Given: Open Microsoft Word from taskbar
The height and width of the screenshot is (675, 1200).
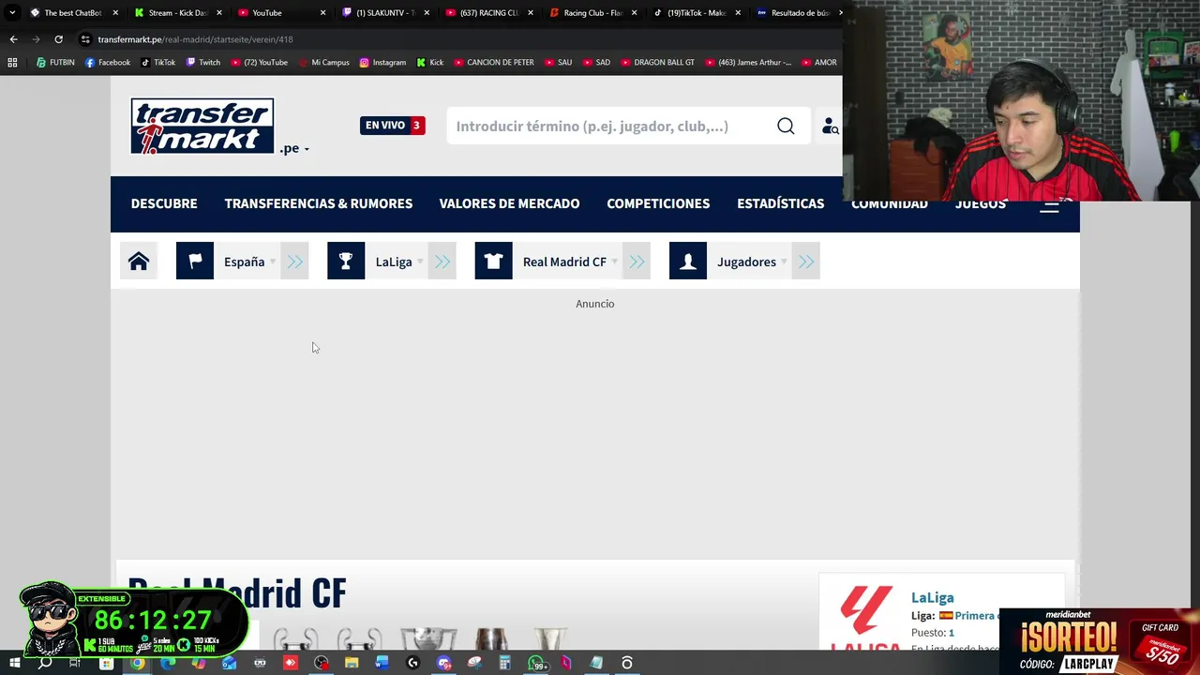Looking at the screenshot, I should 382,663.
